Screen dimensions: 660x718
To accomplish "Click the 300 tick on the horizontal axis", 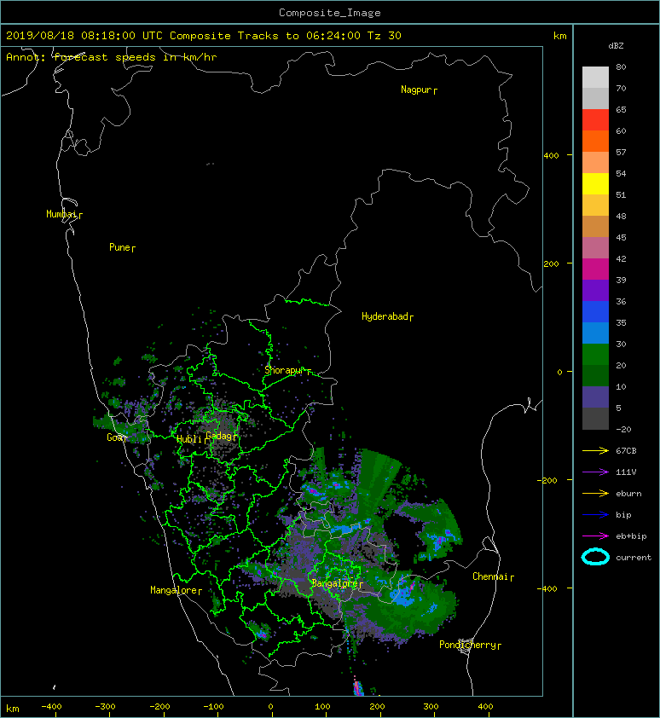I will (431, 707).
